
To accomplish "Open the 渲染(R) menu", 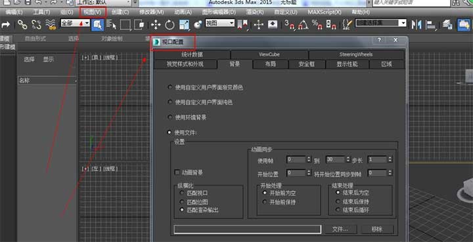I will [255, 12].
